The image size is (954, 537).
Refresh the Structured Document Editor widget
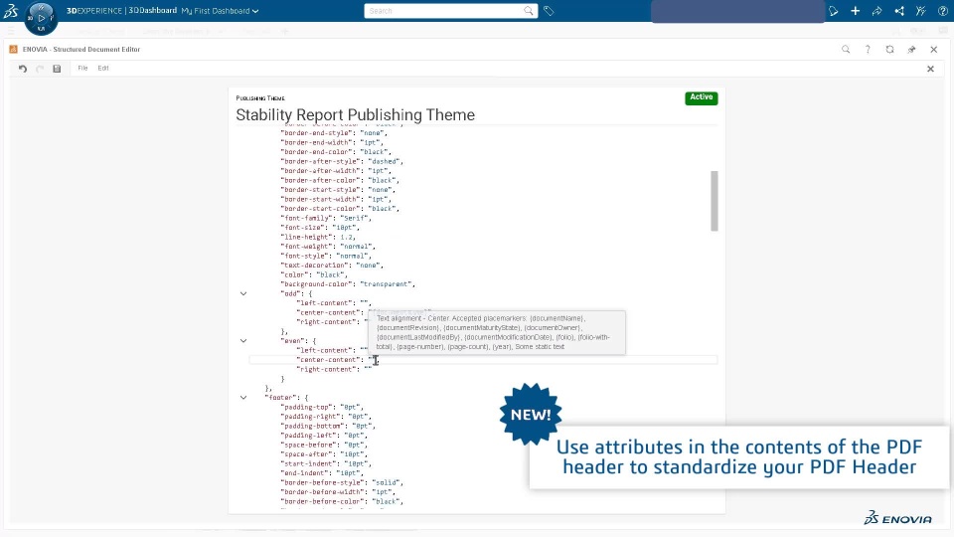click(889, 50)
